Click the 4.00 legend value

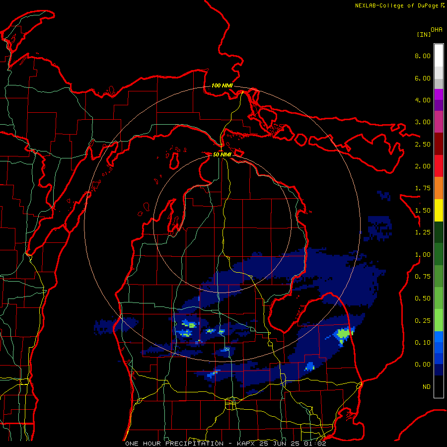[x=423, y=100]
